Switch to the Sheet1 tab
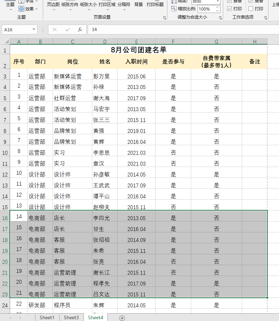This screenshot has width=279, height=321. click(x=47, y=317)
